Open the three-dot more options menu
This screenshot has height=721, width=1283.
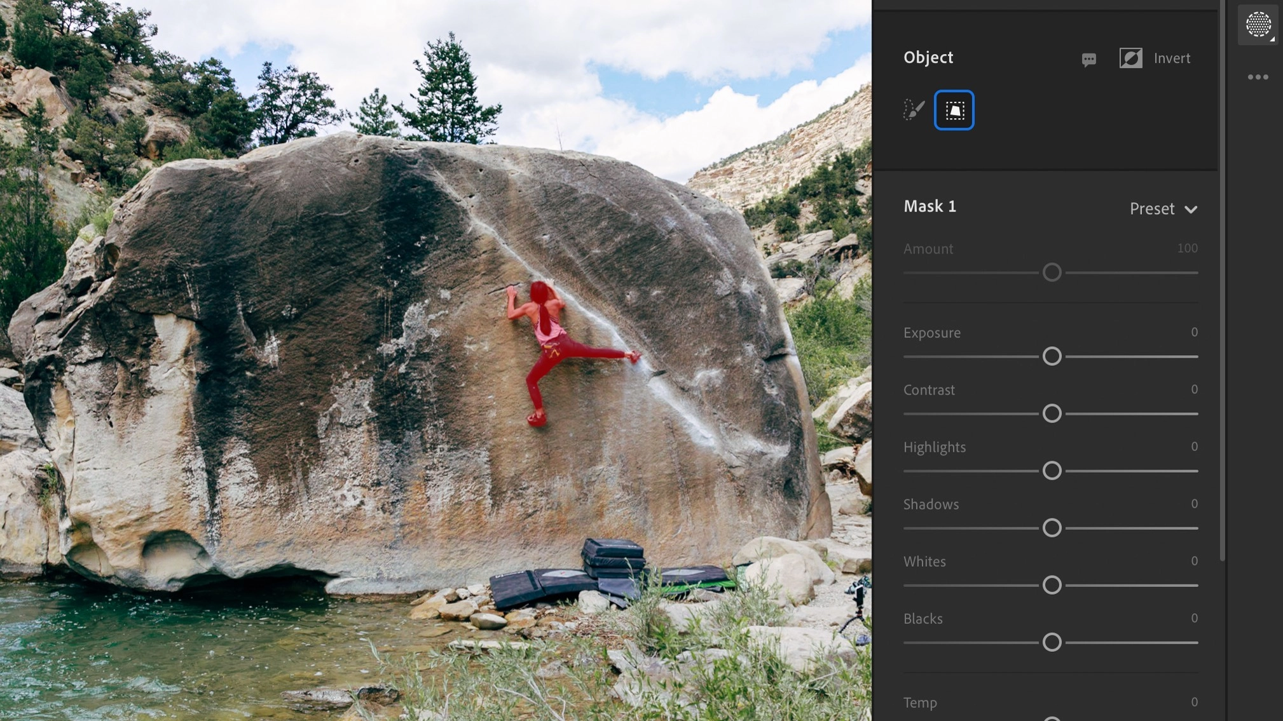point(1258,77)
